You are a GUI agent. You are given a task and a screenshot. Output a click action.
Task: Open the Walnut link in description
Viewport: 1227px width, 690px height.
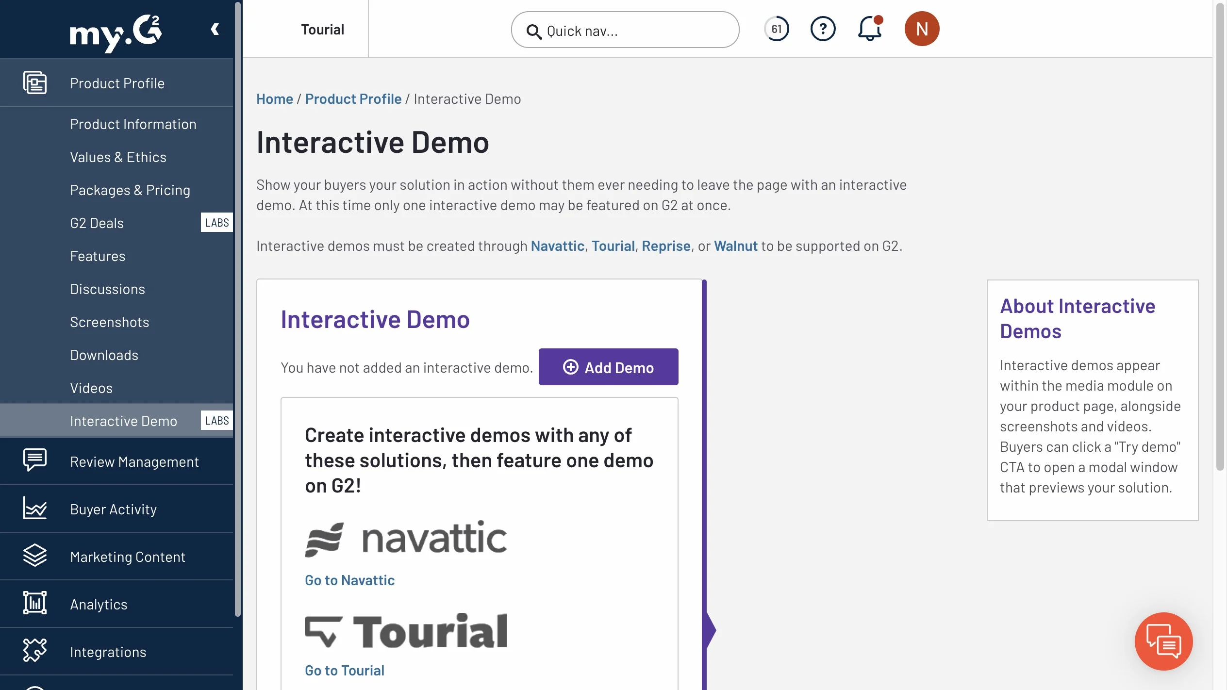(x=736, y=246)
